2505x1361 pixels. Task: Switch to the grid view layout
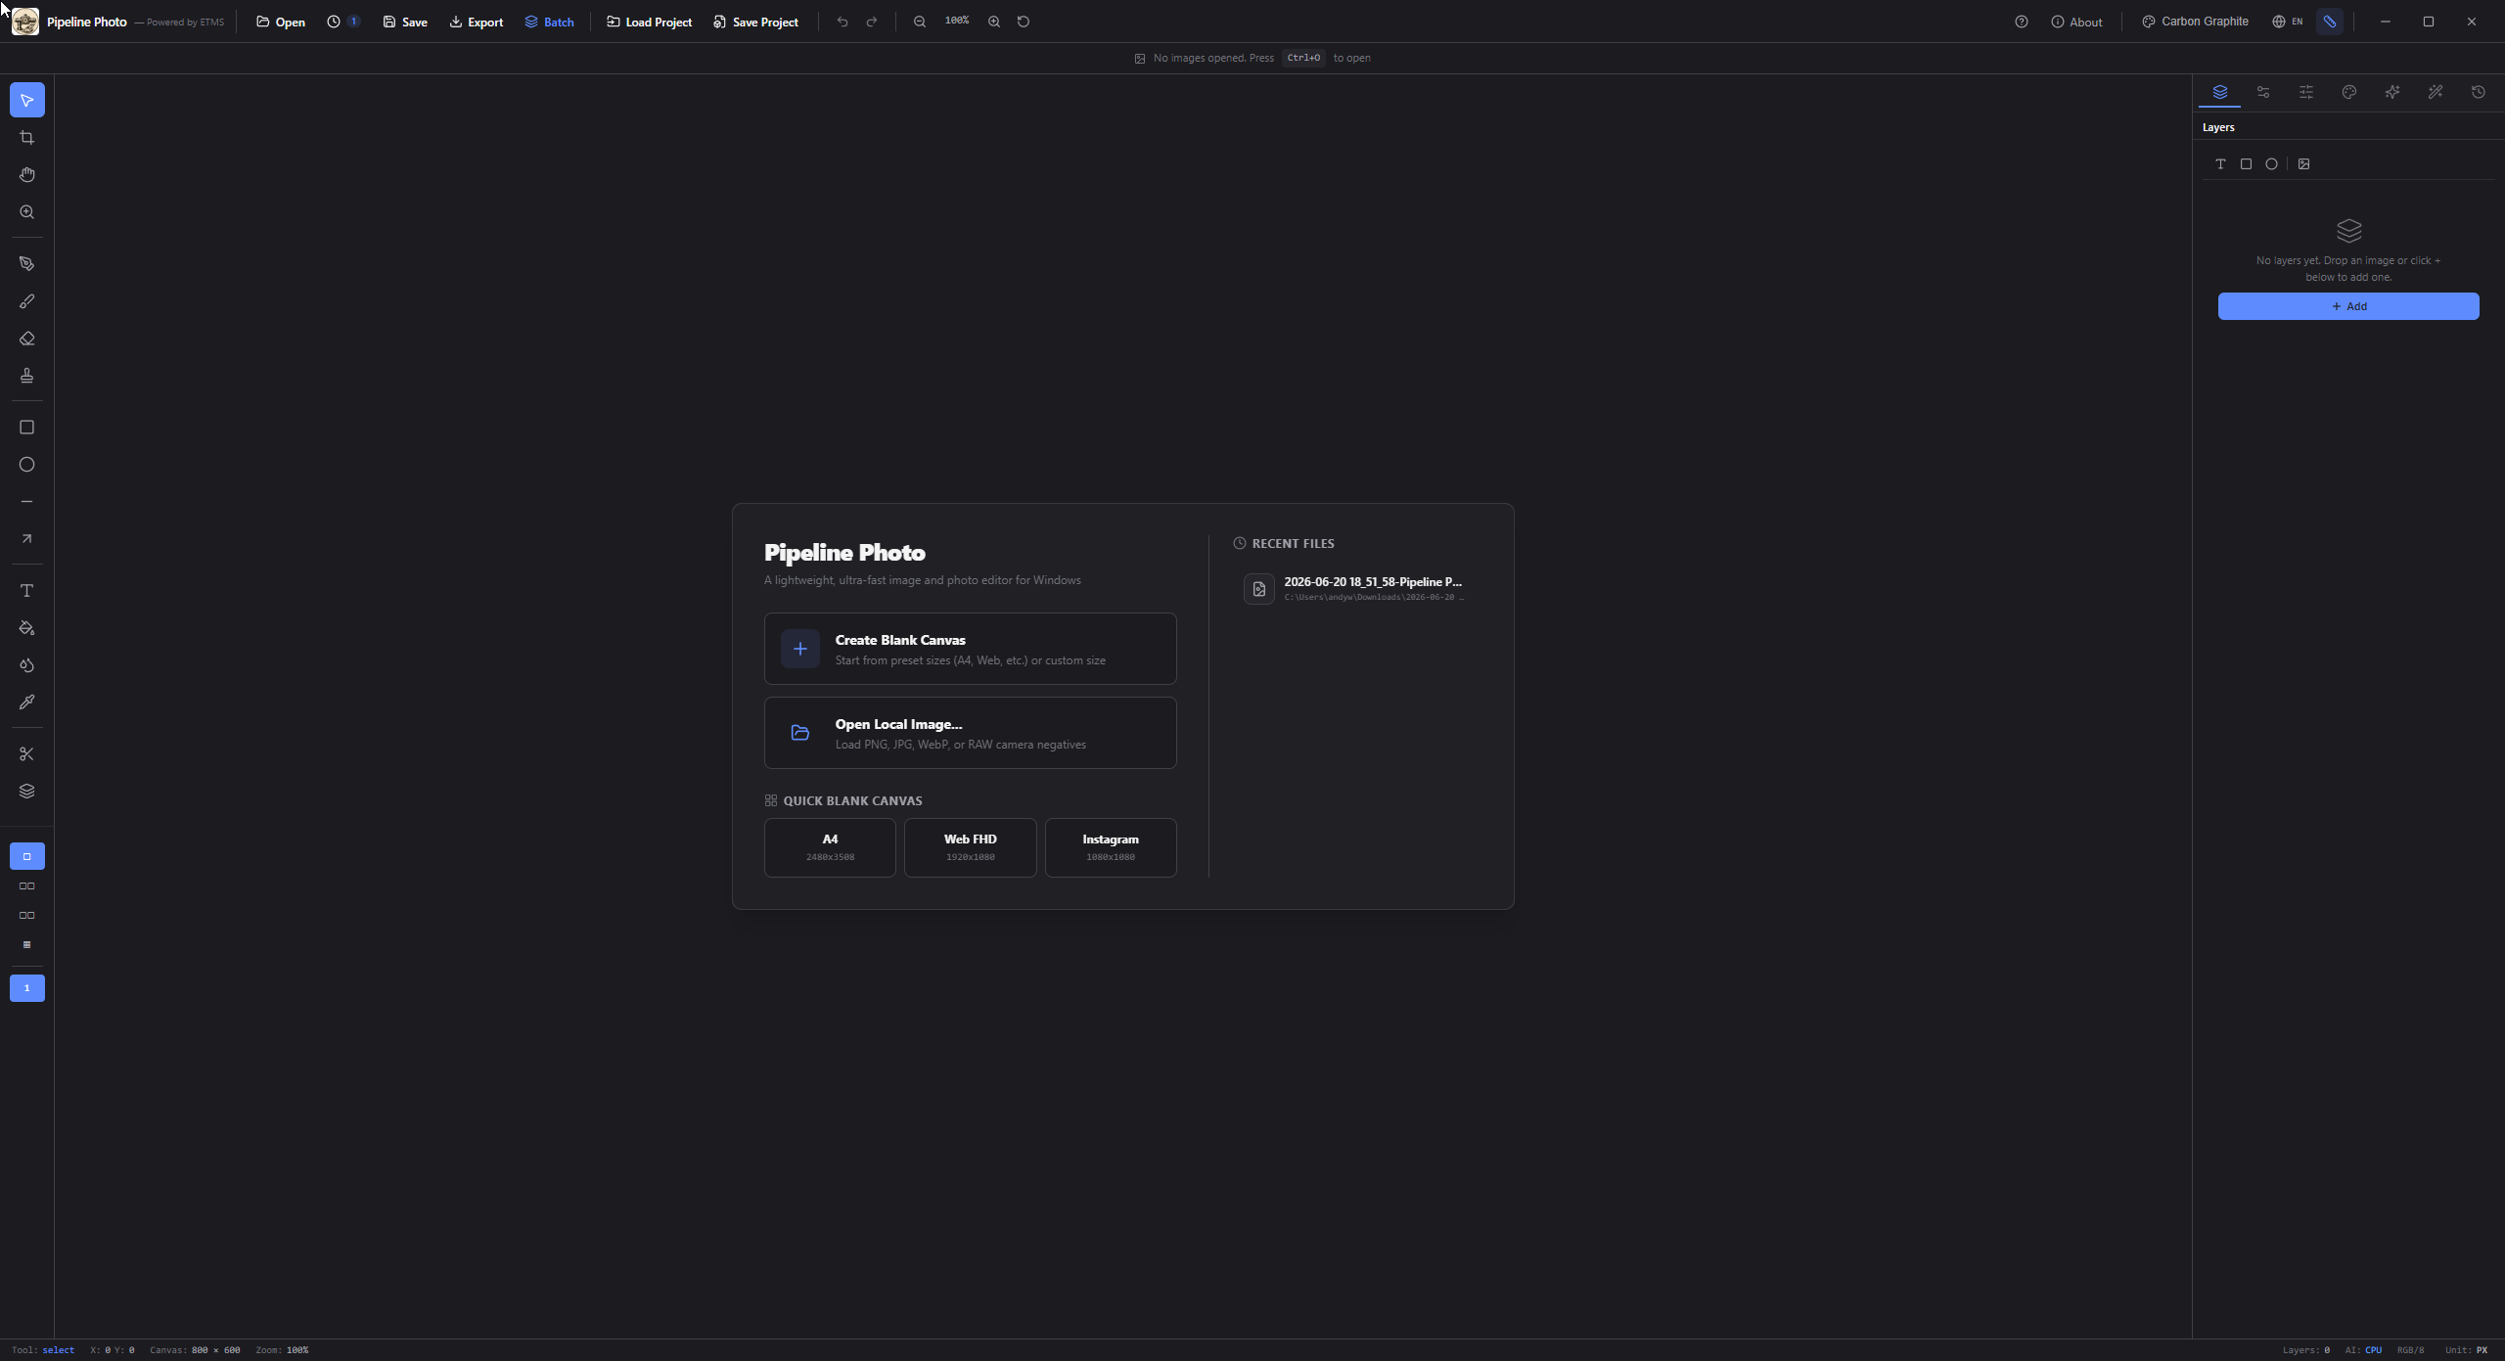pyautogui.click(x=26, y=944)
